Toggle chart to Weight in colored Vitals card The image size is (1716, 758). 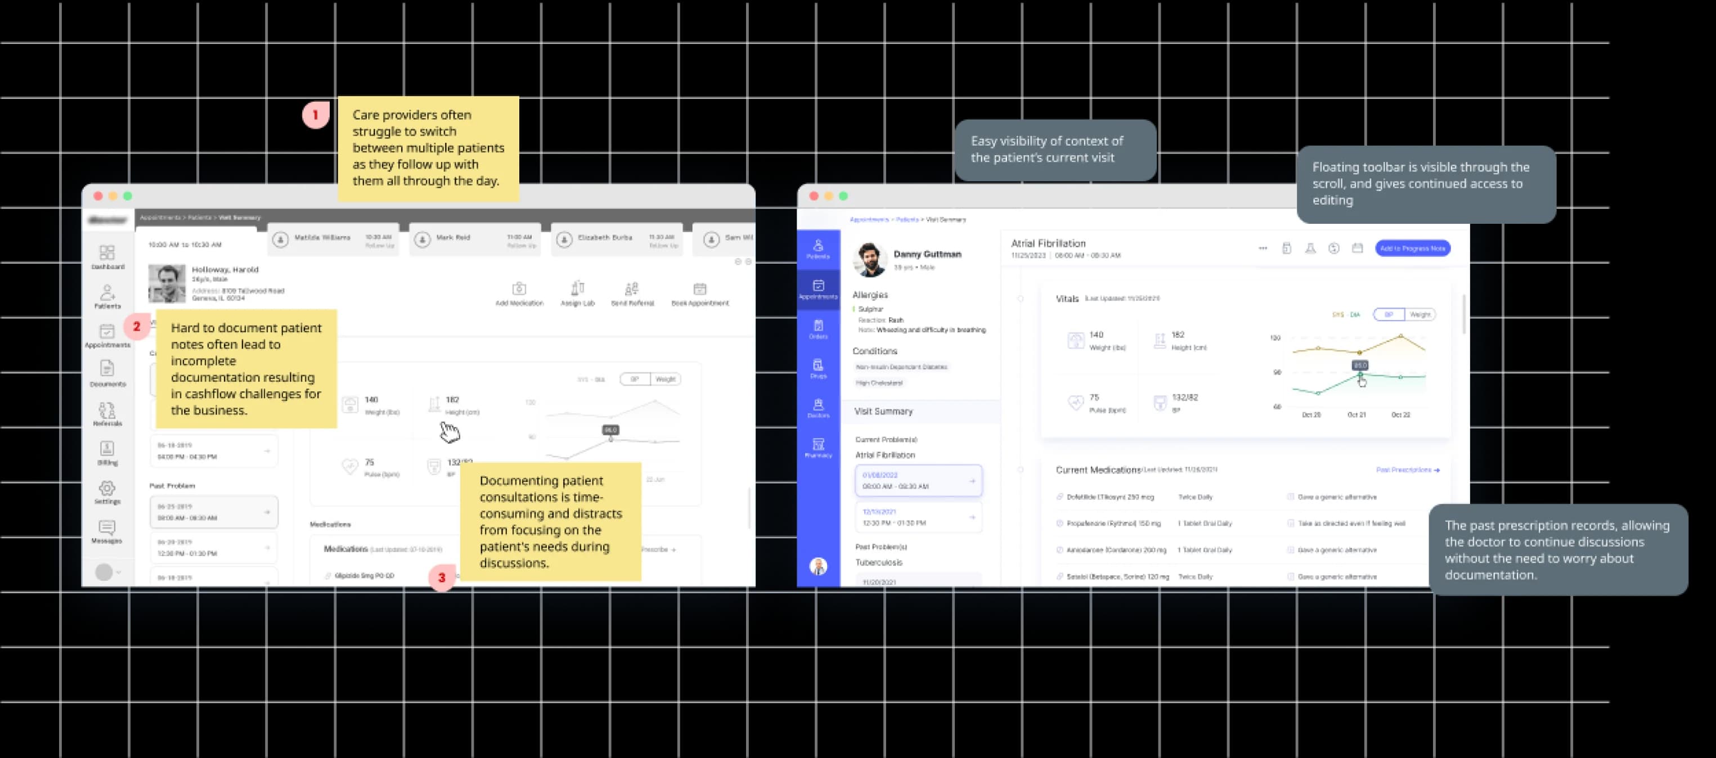point(1419,314)
